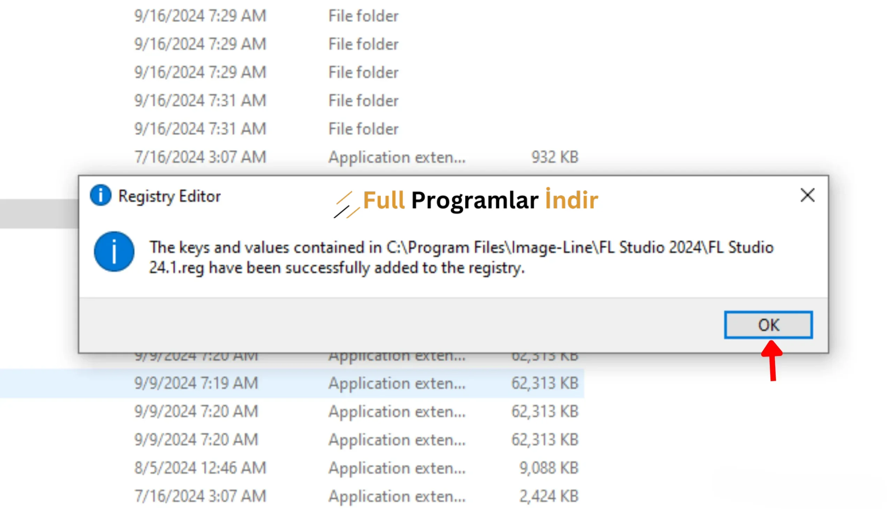Close the Registry Editor dialog with X
The width and height of the screenshot is (893, 511).
coord(807,195)
